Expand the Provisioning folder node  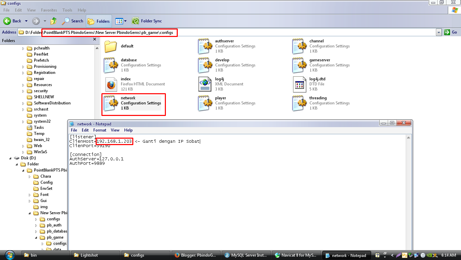(23, 66)
